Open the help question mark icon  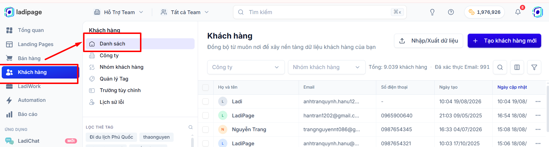click(451, 12)
